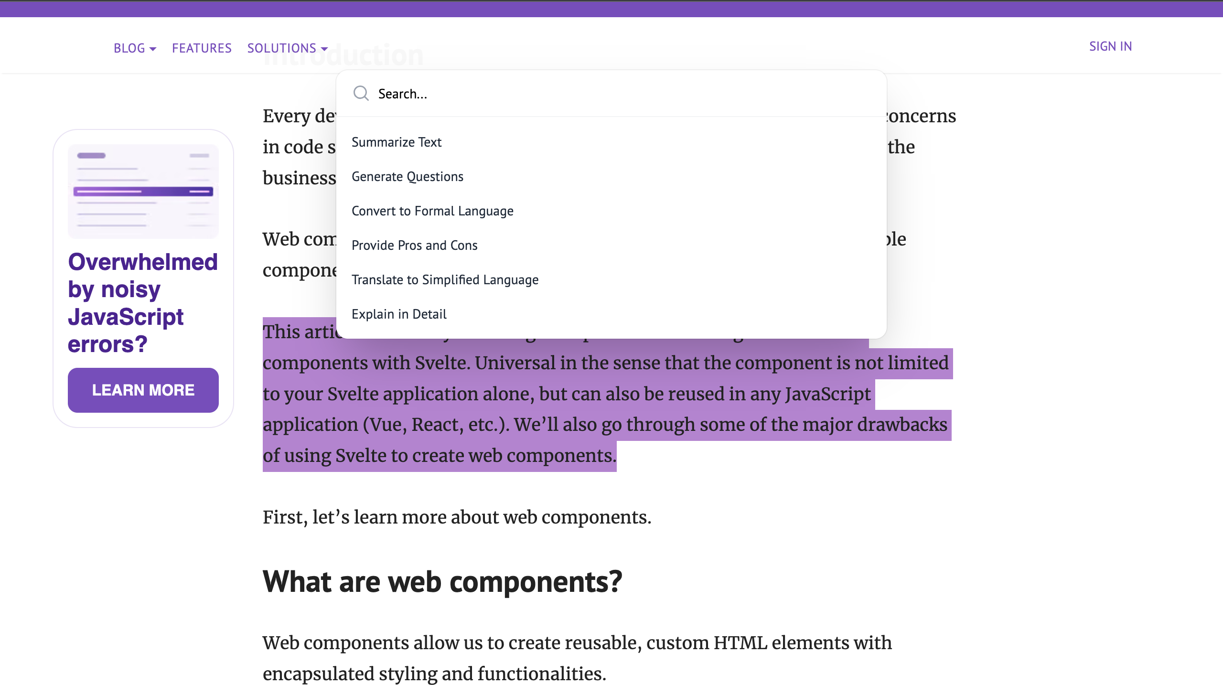This screenshot has height=685, width=1223.
Task: Click the 'What are web components?' heading
Action: 442,581
